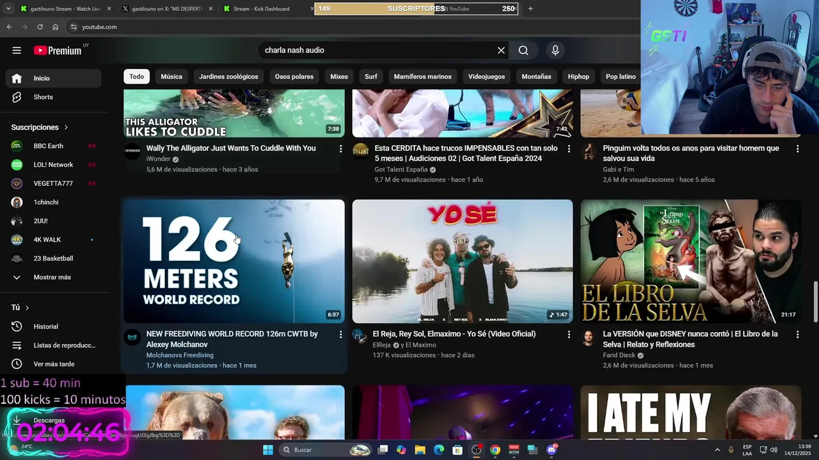Screen dimensions: 819x460
Task: Open options menu for Pinguim volta video
Action: [797, 149]
